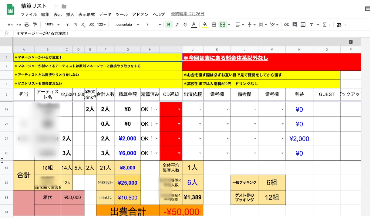The height and width of the screenshot is (218, 370).
Task: Open the ファイル menu
Action: [x=29, y=14]
